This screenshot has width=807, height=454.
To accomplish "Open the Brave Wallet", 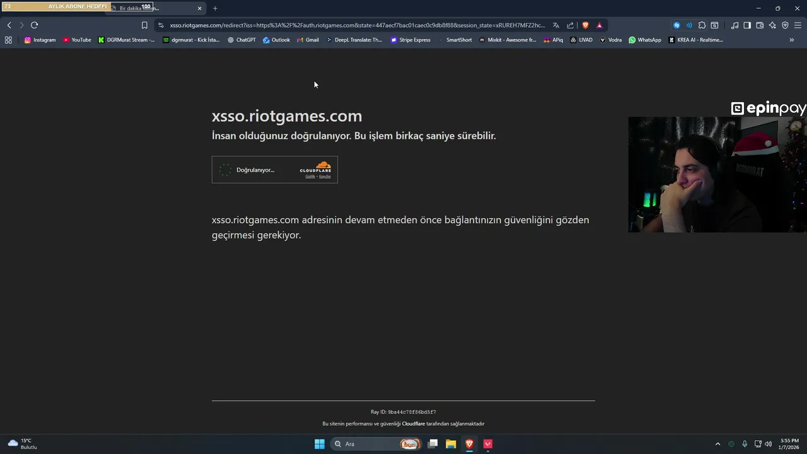I will pos(760,25).
